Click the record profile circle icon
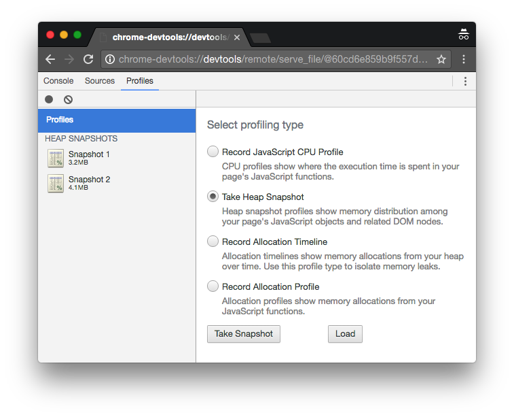The width and height of the screenshot is (514, 417). [49, 99]
